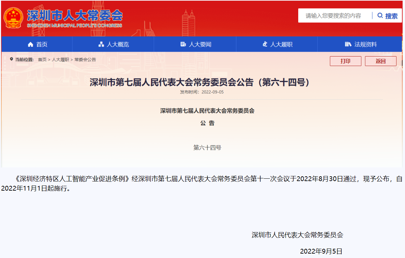Image resolution: width=405 pixels, height=258 pixels.
Task: Click the 返回 back button
Action: (381, 61)
